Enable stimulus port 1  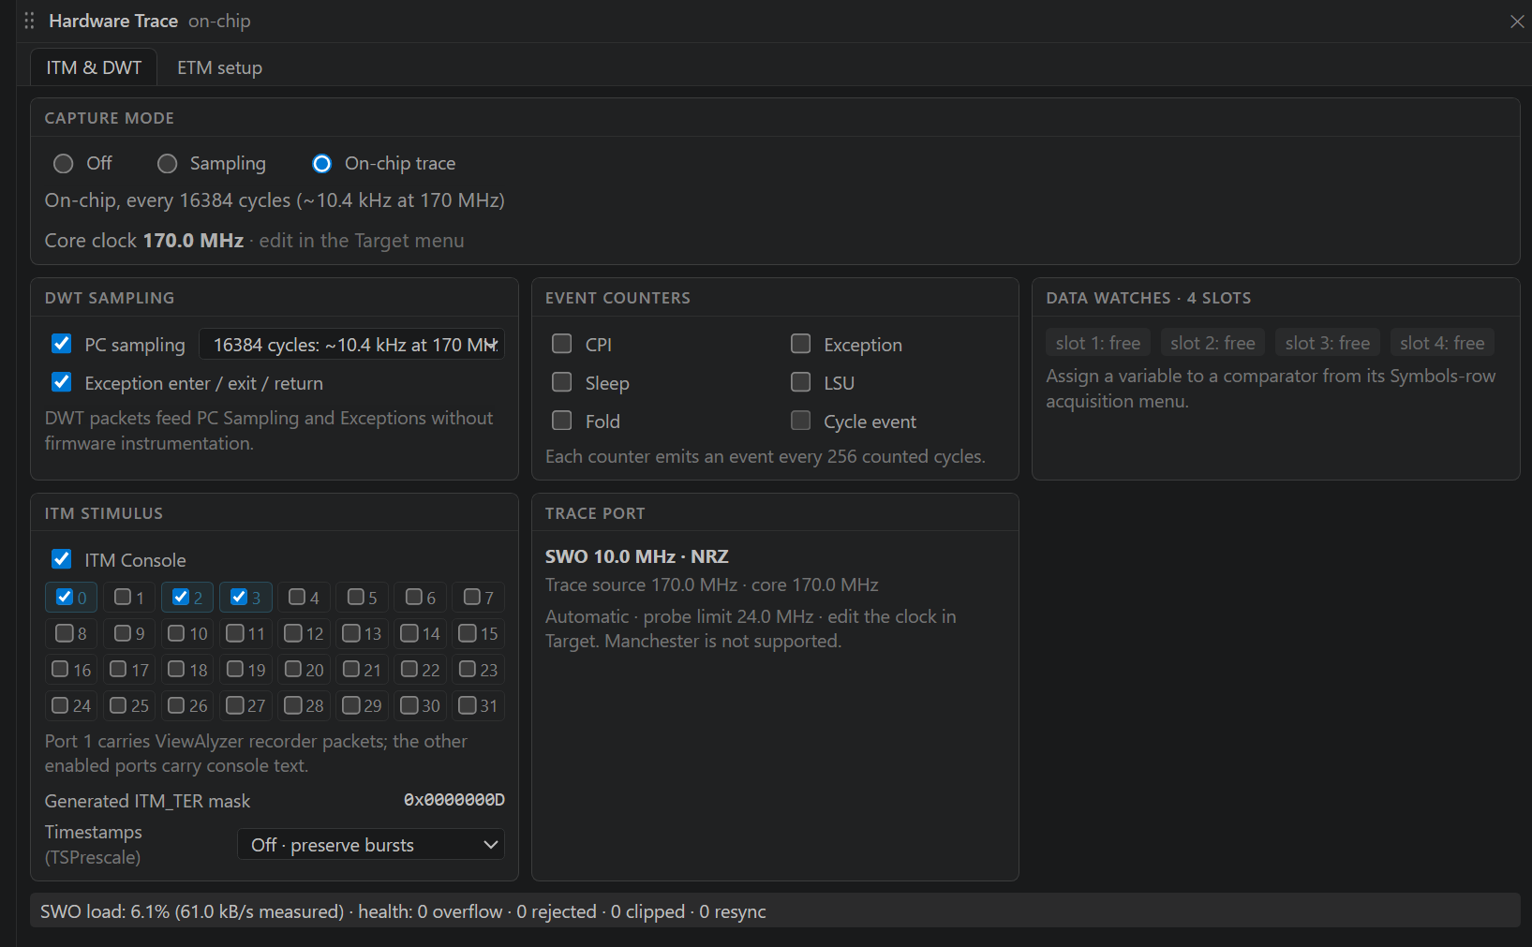click(x=123, y=597)
